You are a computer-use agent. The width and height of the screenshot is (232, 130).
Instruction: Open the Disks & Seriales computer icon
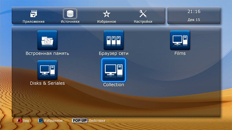click(x=47, y=70)
